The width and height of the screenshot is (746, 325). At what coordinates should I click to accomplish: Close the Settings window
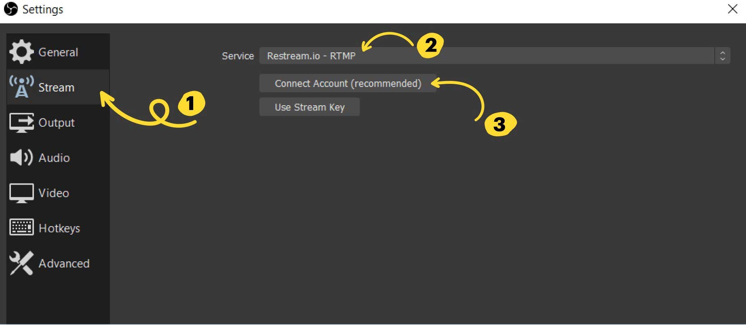tap(733, 9)
